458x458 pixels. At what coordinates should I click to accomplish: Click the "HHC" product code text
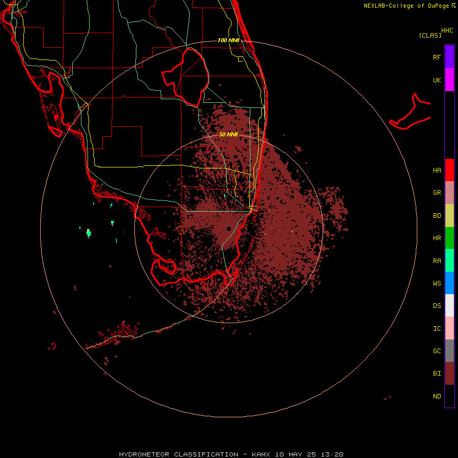click(x=447, y=31)
